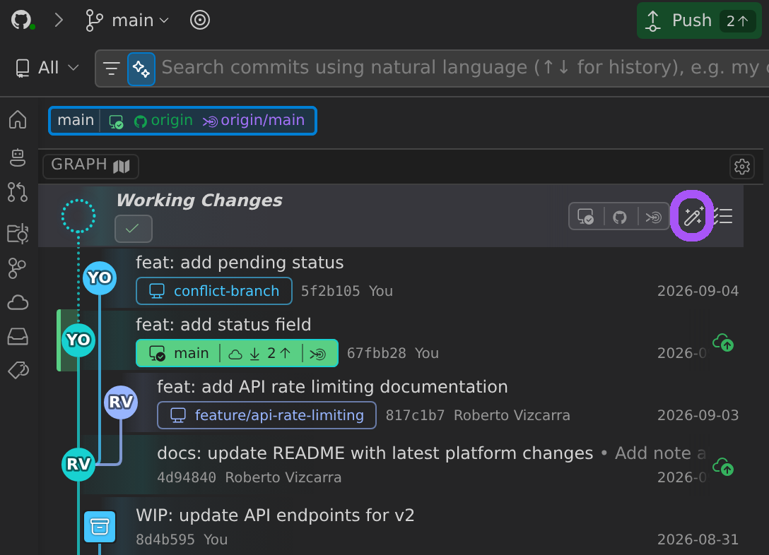Click the conflict-branch label

(214, 291)
